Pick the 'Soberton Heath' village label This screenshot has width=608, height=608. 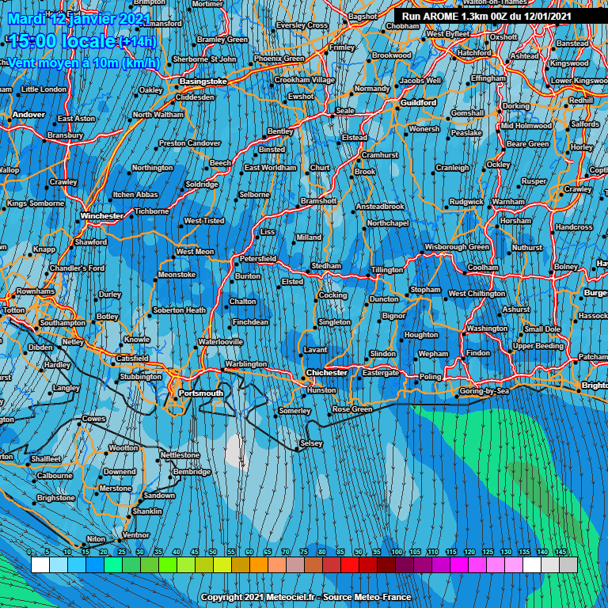click(x=179, y=310)
